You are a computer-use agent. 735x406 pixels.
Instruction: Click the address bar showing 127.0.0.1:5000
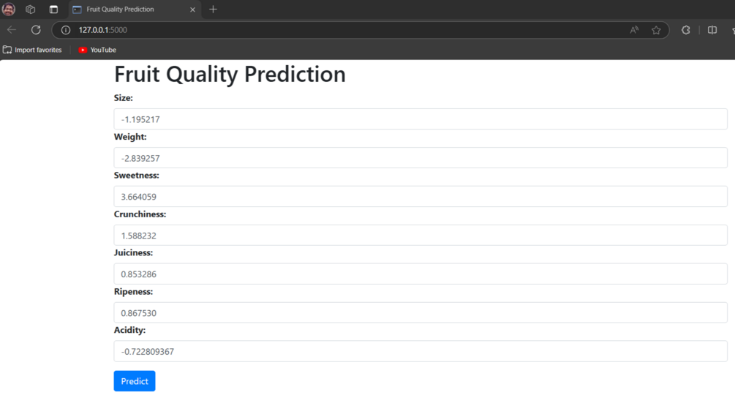pyautogui.click(x=347, y=30)
